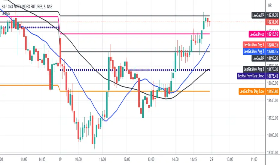Screen dimensions: 280x165
Task: Select the LeeGa:Prev Day Close label
Action: [x=251, y=76]
